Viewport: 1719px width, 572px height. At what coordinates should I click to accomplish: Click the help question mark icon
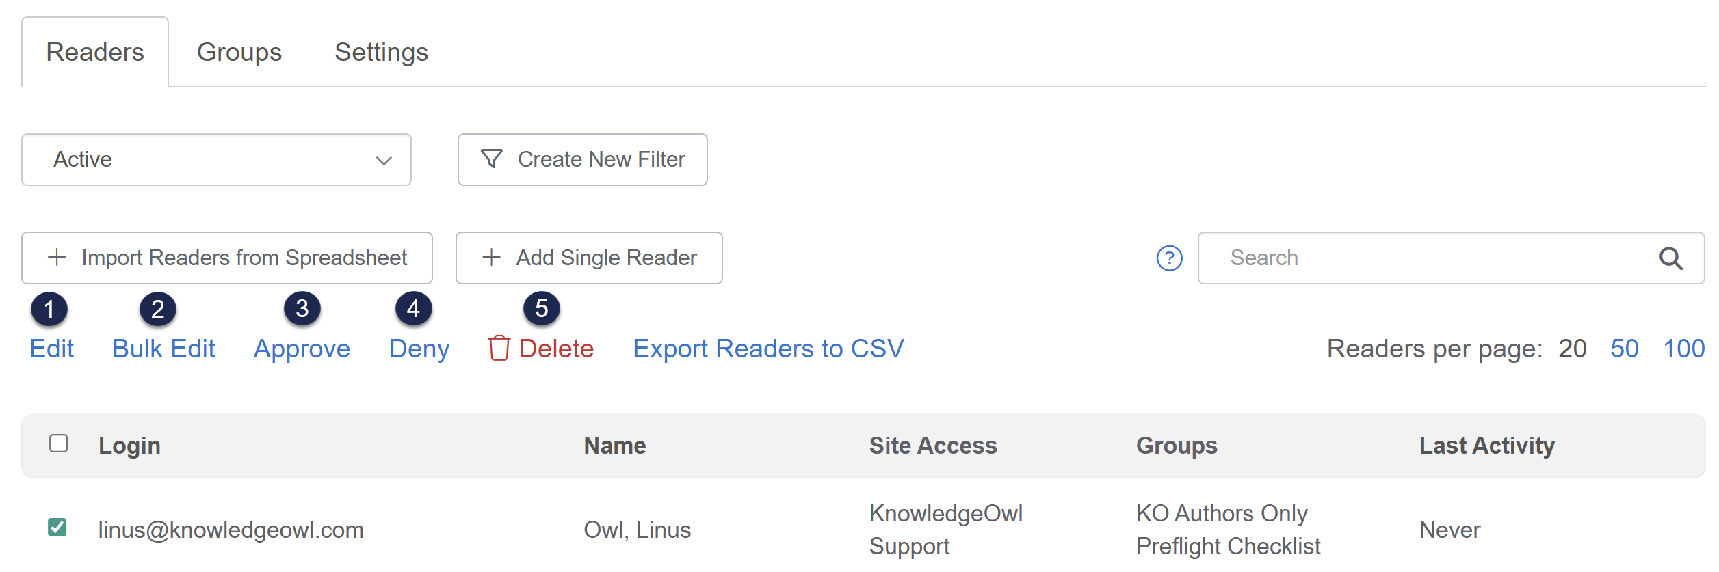(x=1169, y=258)
